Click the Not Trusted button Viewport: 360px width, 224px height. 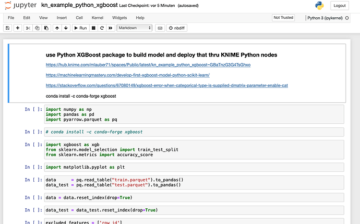click(283, 17)
